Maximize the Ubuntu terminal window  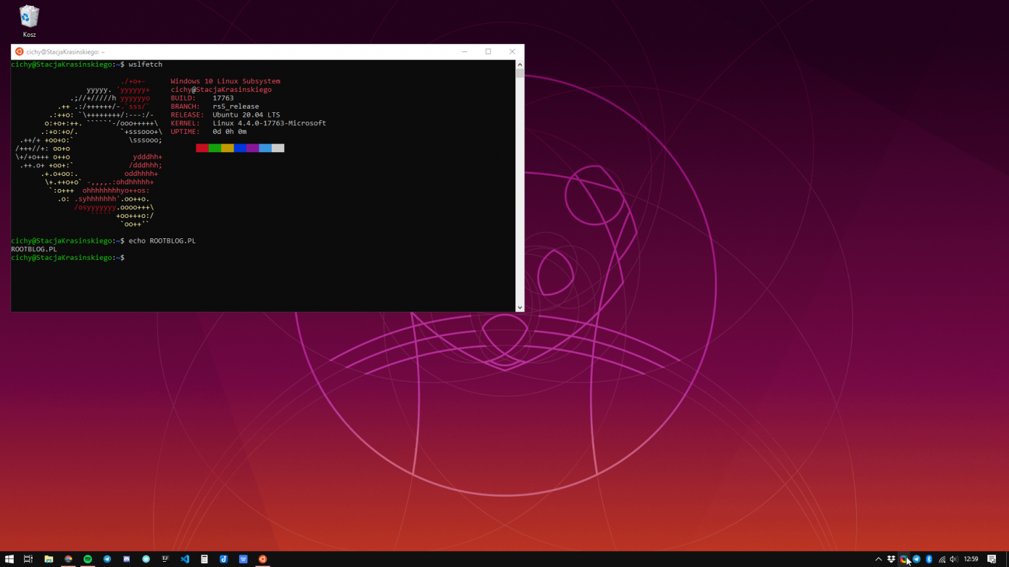click(x=489, y=51)
